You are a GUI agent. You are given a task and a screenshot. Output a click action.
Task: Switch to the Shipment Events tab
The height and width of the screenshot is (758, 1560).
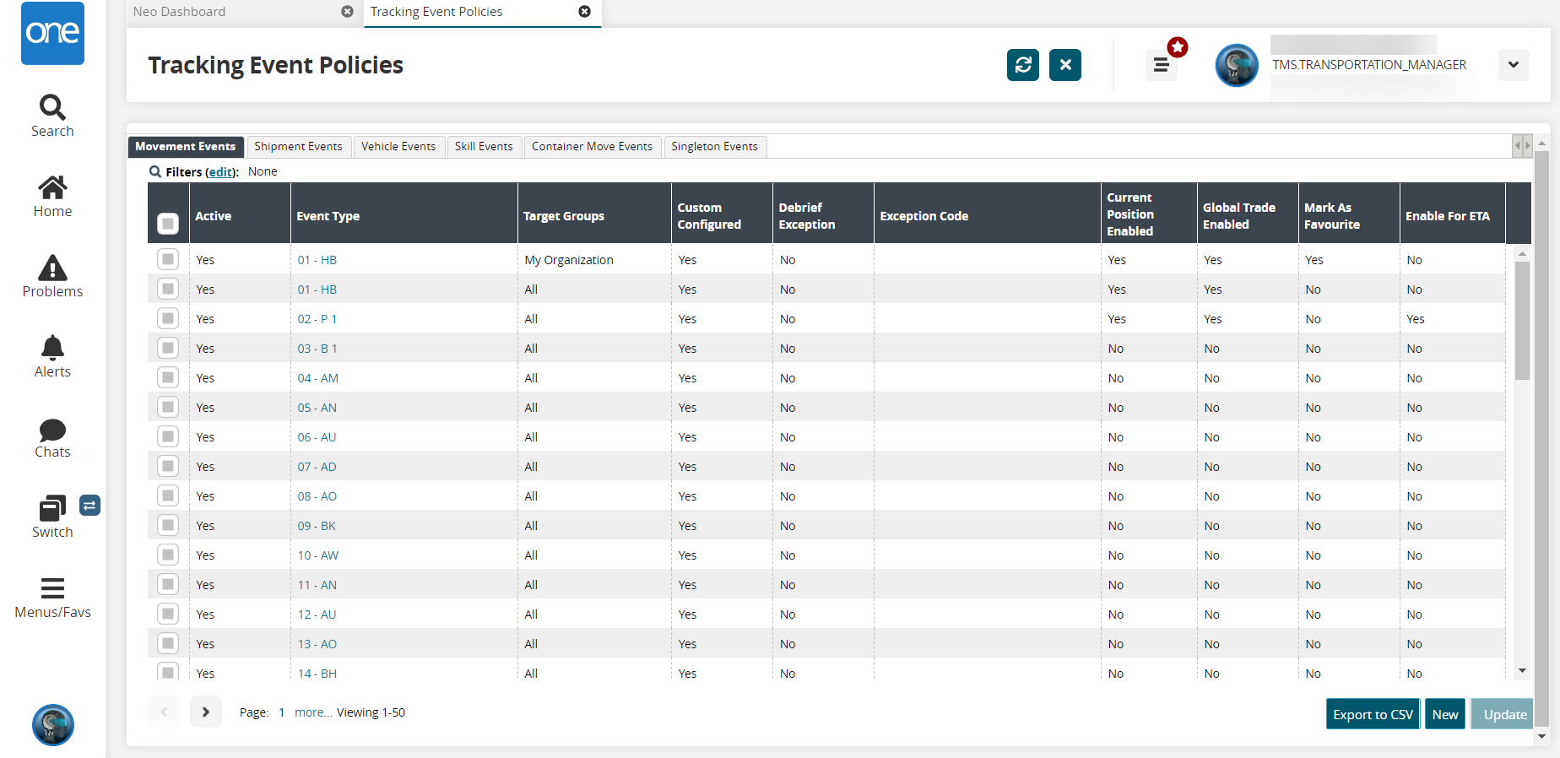298,147
